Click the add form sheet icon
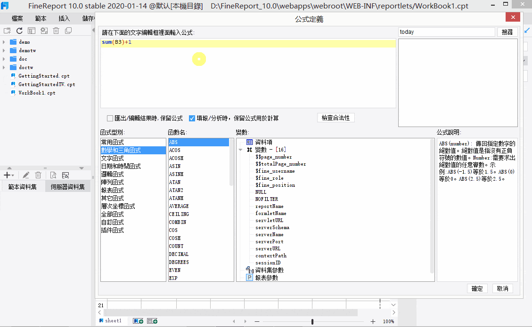Viewport: 532px width, 327px height. [152, 321]
